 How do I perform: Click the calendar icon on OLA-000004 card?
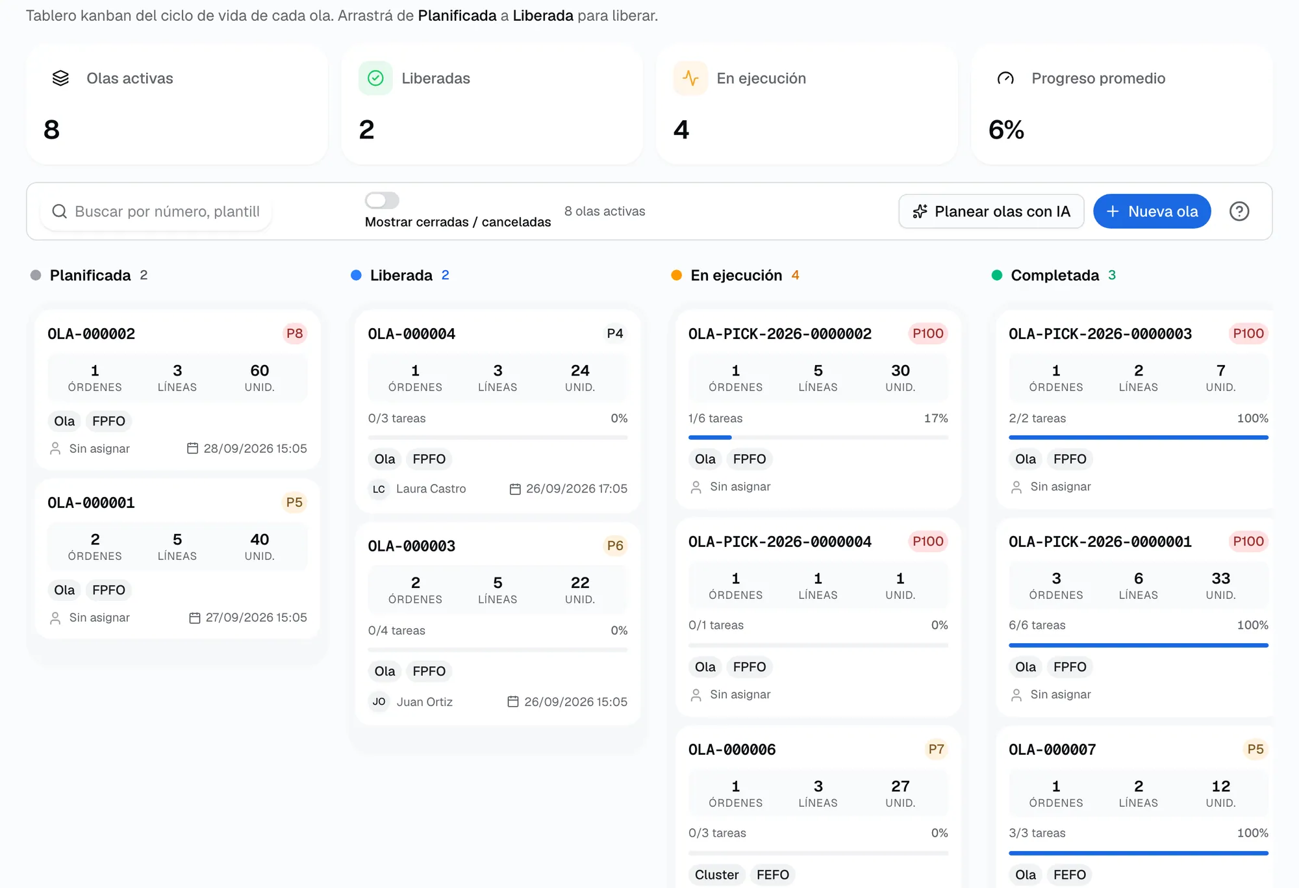click(515, 489)
